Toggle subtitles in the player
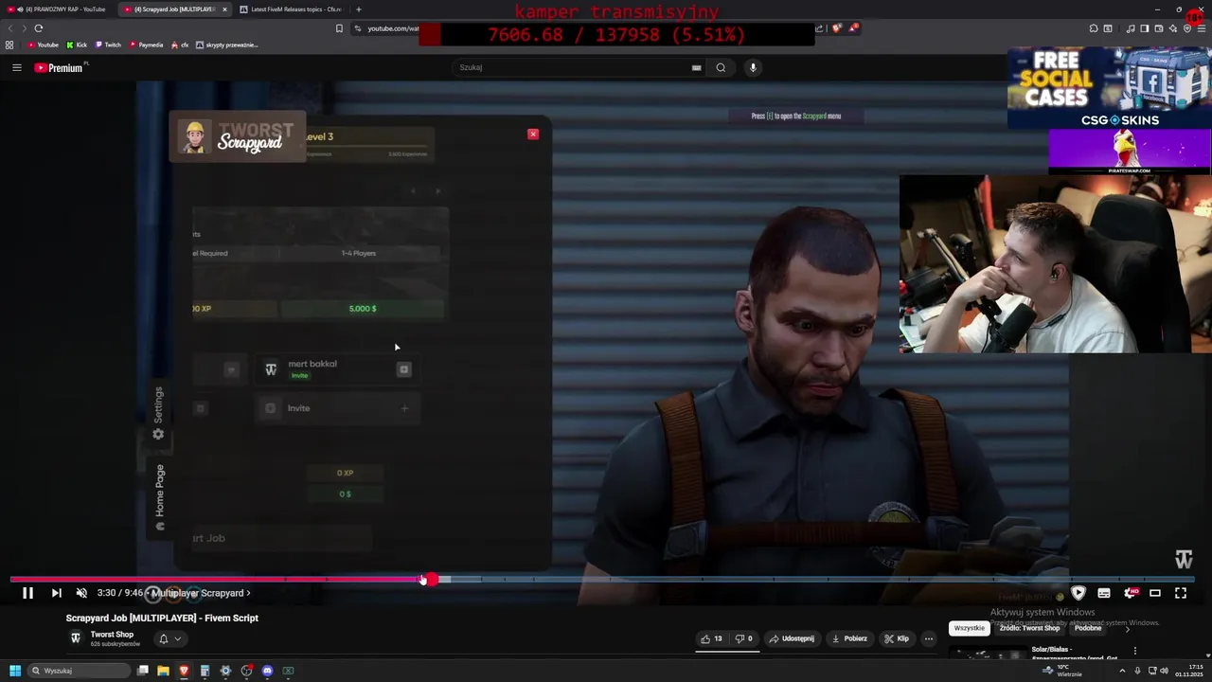Viewport: 1212px width, 682px height. tap(1104, 593)
